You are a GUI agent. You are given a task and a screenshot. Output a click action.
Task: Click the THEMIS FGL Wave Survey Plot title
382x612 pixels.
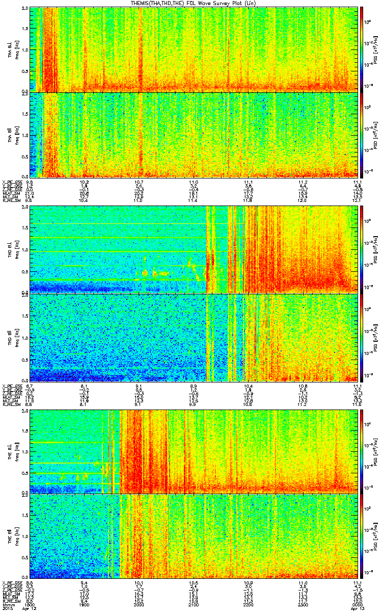pos(194,4)
